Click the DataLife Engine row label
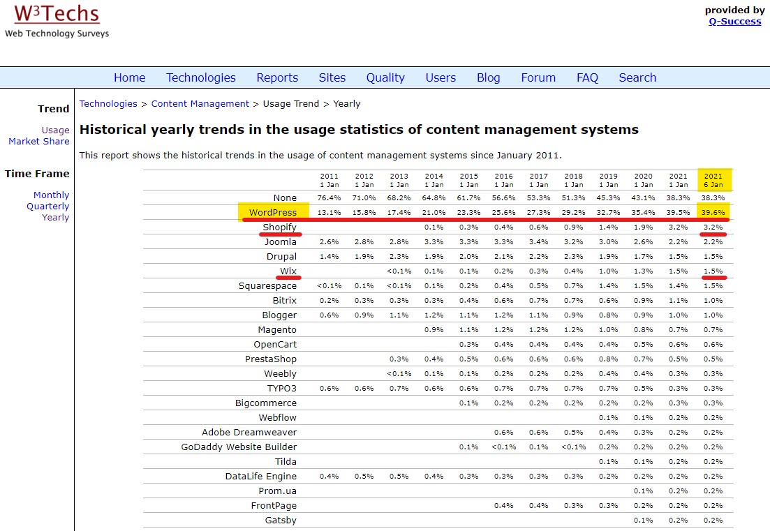770x531 pixels. click(261, 476)
